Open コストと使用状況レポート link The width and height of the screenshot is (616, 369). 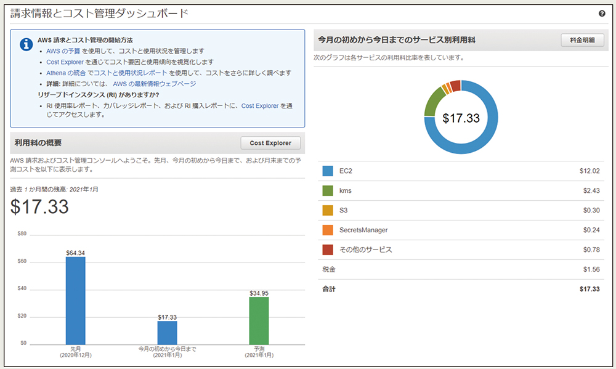click(131, 73)
